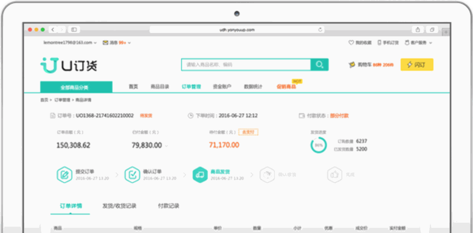Click the wallet icon beside 付款状态

(302, 116)
